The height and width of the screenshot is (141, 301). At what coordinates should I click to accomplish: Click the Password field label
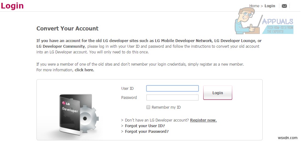[x=129, y=98]
